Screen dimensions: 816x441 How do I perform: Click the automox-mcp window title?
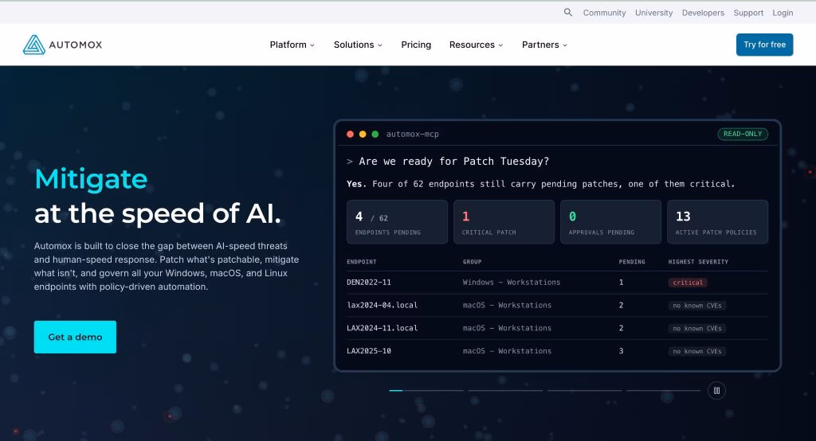(412, 135)
